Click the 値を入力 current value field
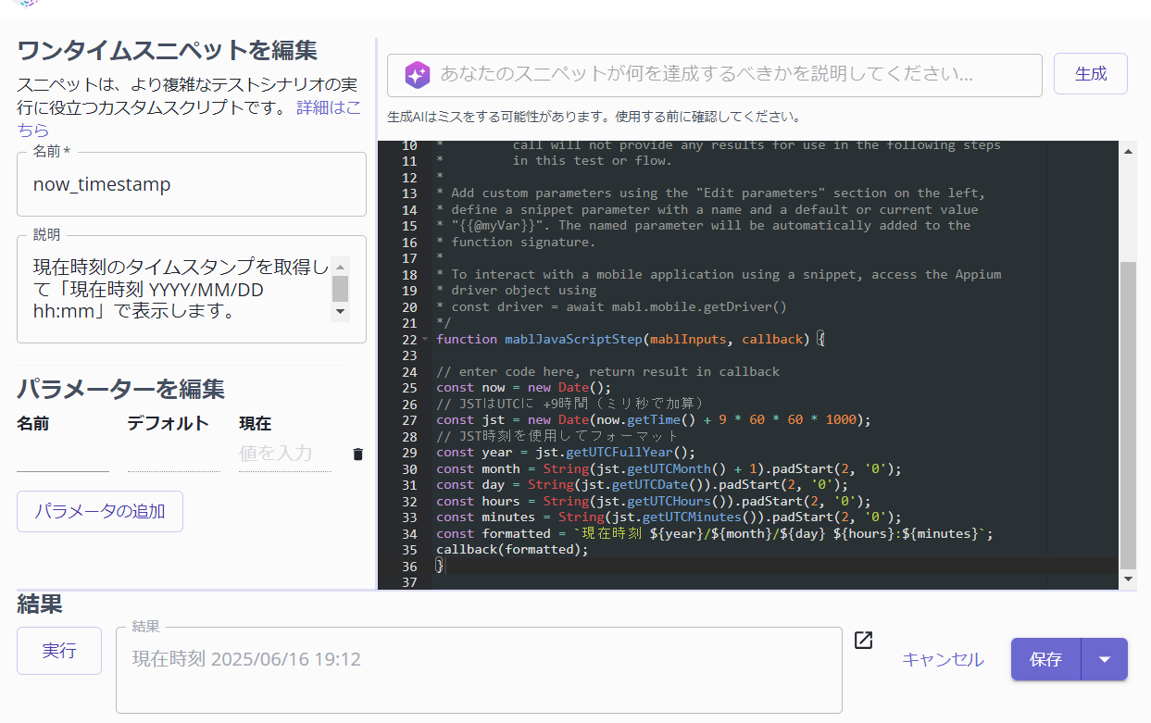 pyautogui.click(x=285, y=454)
